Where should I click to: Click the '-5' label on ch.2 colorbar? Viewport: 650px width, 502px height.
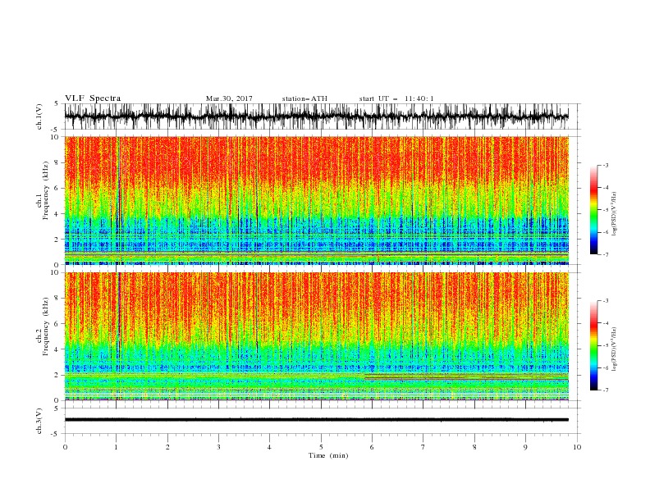[x=606, y=345]
